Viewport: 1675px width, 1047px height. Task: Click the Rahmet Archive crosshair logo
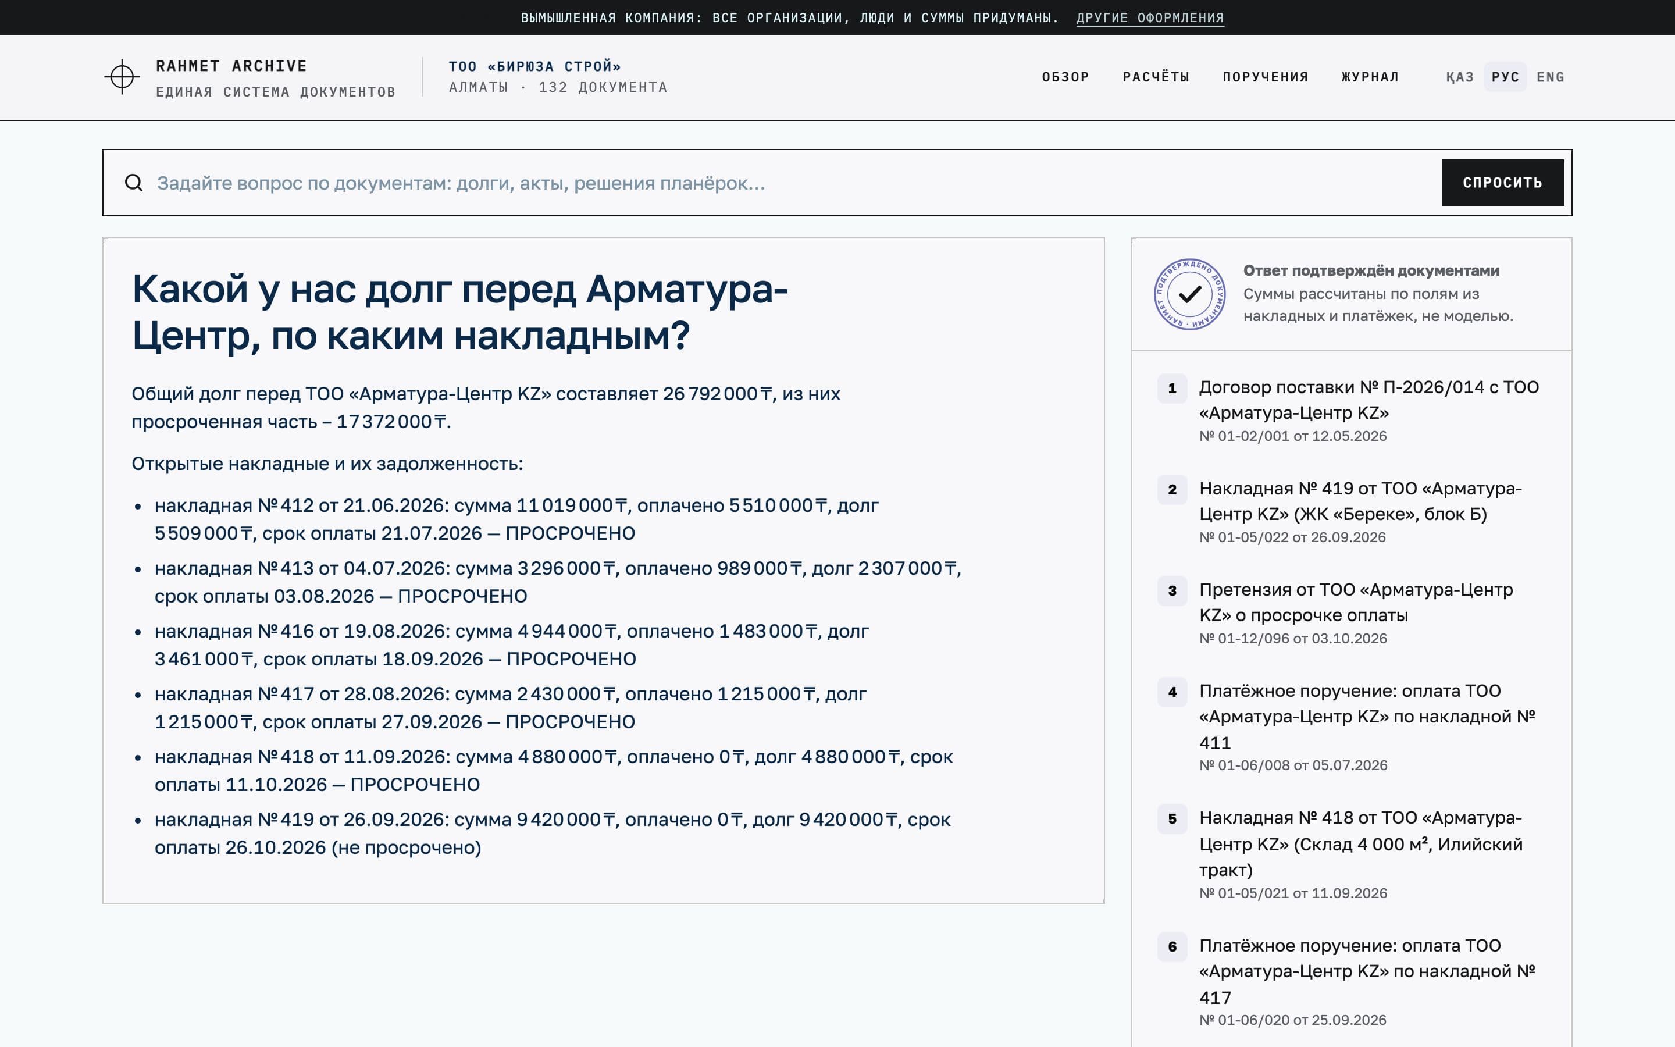coord(122,77)
